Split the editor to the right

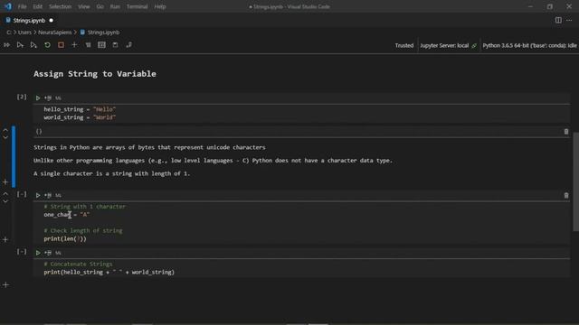pyautogui.click(x=558, y=20)
